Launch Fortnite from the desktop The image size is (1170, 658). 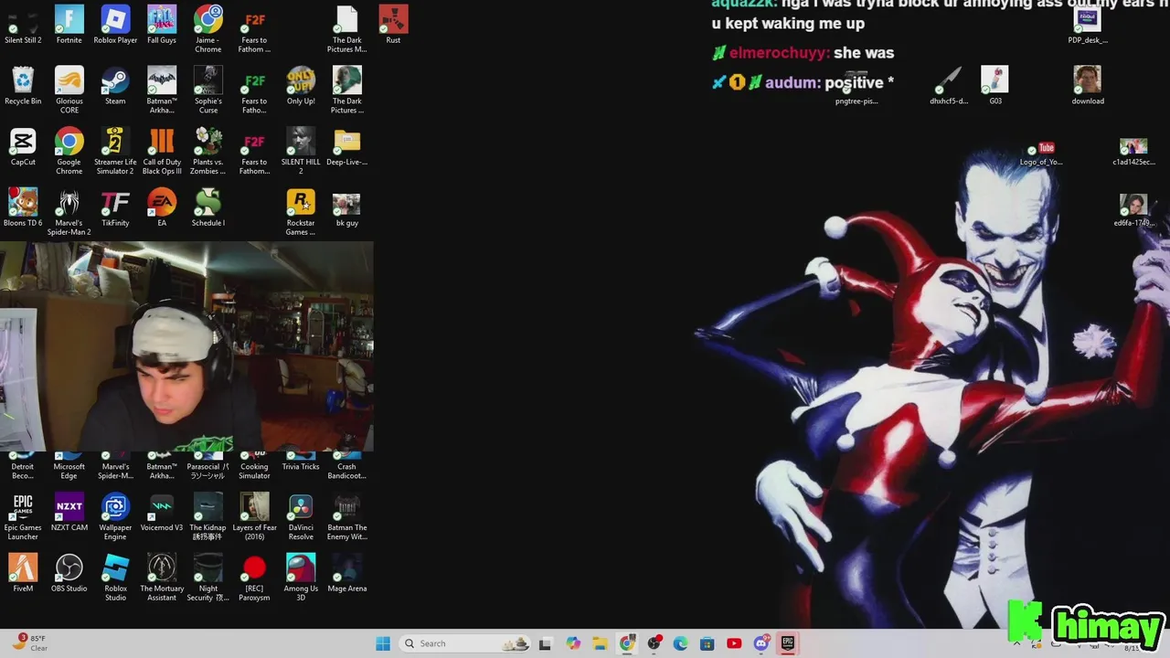[x=69, y=25]
